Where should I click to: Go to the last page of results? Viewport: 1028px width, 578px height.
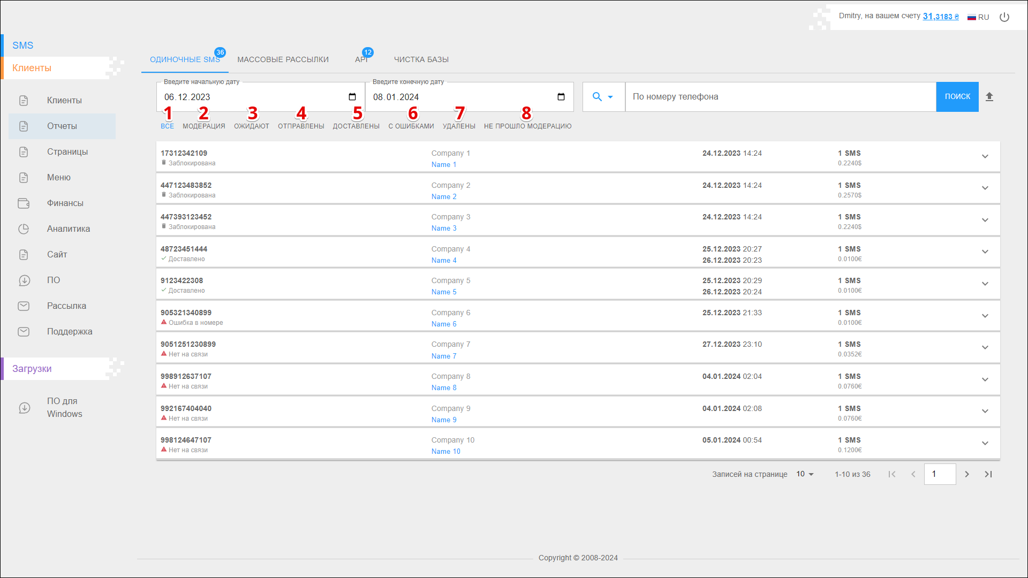pyautogui.click(x=988, y=474)
